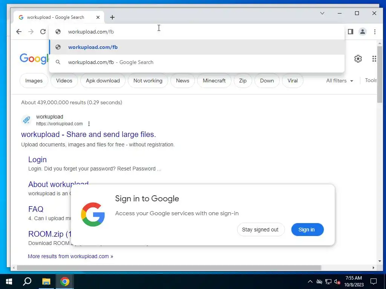This screenshot has width=386, height=289.
Task: Click the https://workupload.com URL text
Action: pos(59,124)
